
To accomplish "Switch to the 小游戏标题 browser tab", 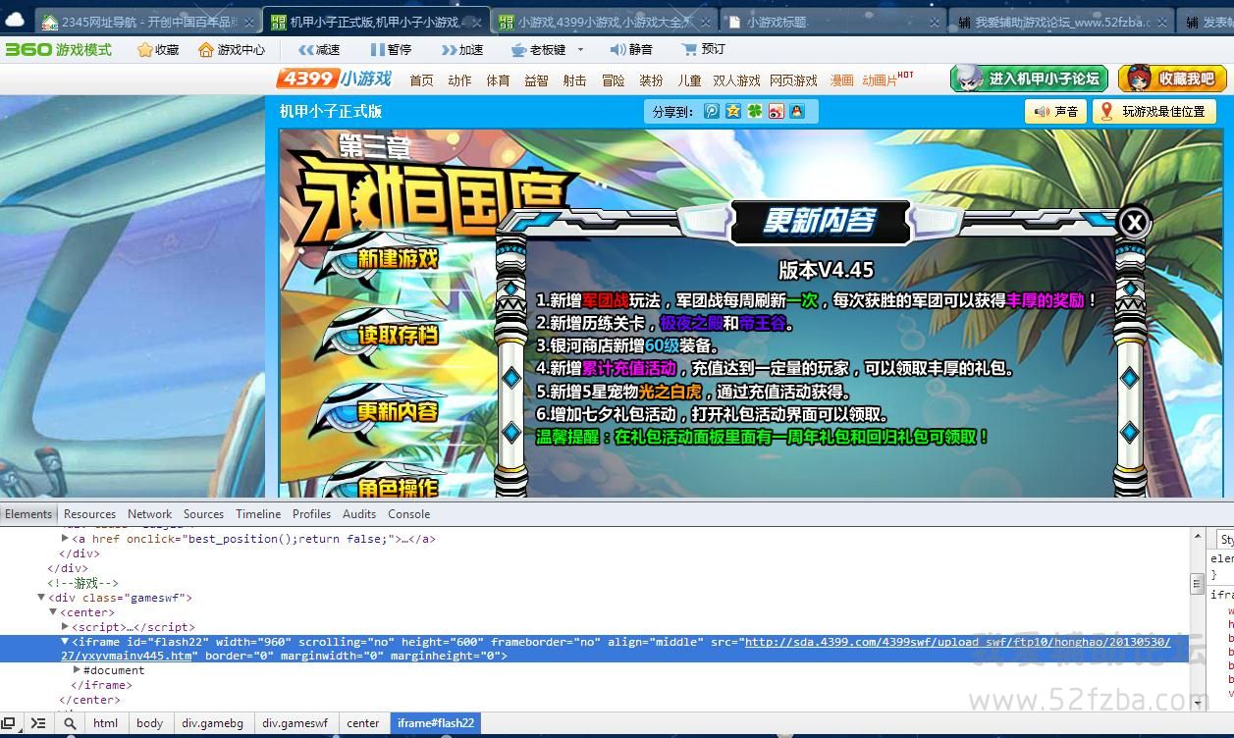I will click(832, 22).
